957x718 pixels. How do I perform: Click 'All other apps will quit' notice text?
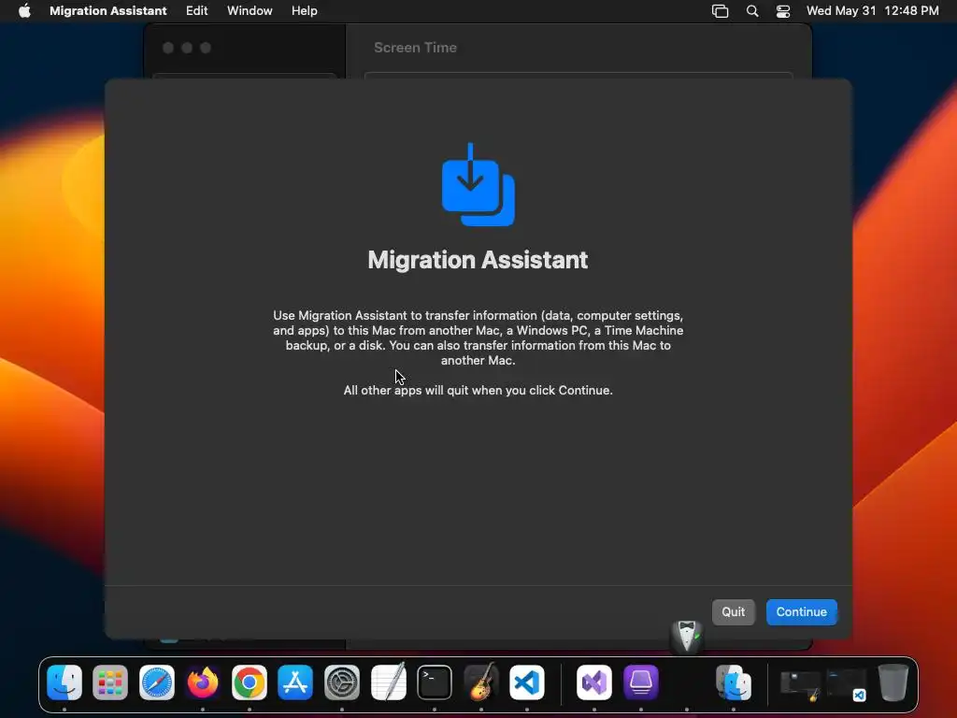(x=478, y=390)
